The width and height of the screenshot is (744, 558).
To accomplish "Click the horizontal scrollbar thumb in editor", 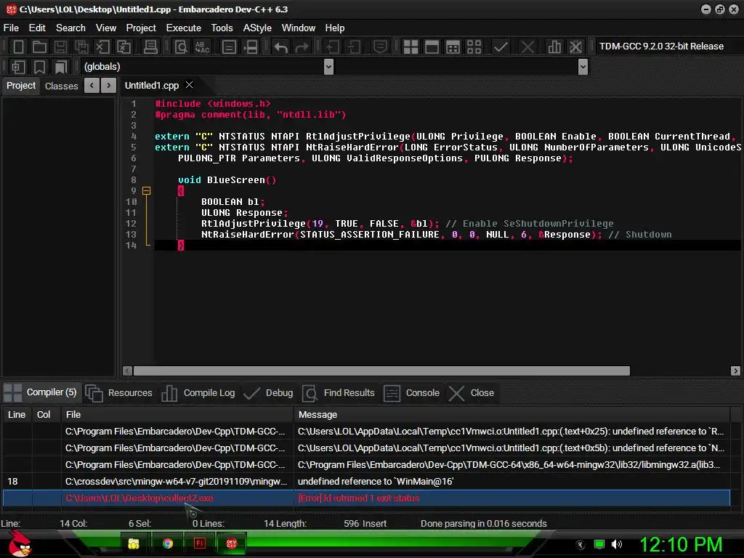I will point(381,371).
